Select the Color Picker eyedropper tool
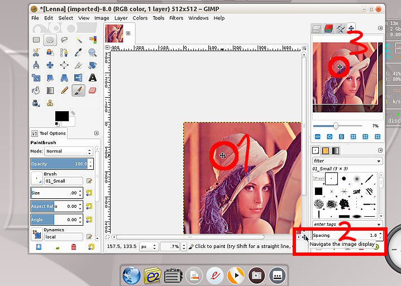Viewport: 401px width, 286px height. [x=79, y=53]
